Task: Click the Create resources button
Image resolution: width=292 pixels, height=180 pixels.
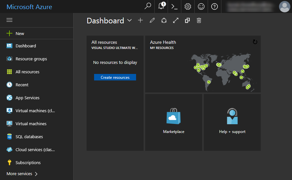Action: (x=115, y=77)
